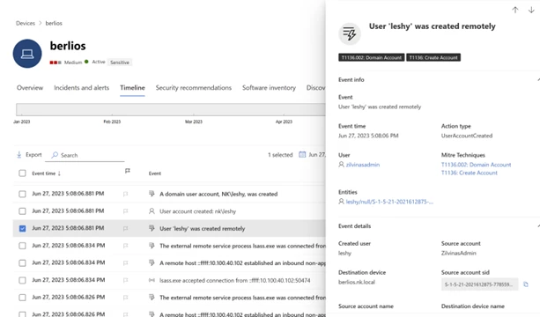The width and height of the screenshot is (540, 317).
Task: Click 'UserAccountCreated' action type value
Action: pyautogui.click(x=467, y=136)
